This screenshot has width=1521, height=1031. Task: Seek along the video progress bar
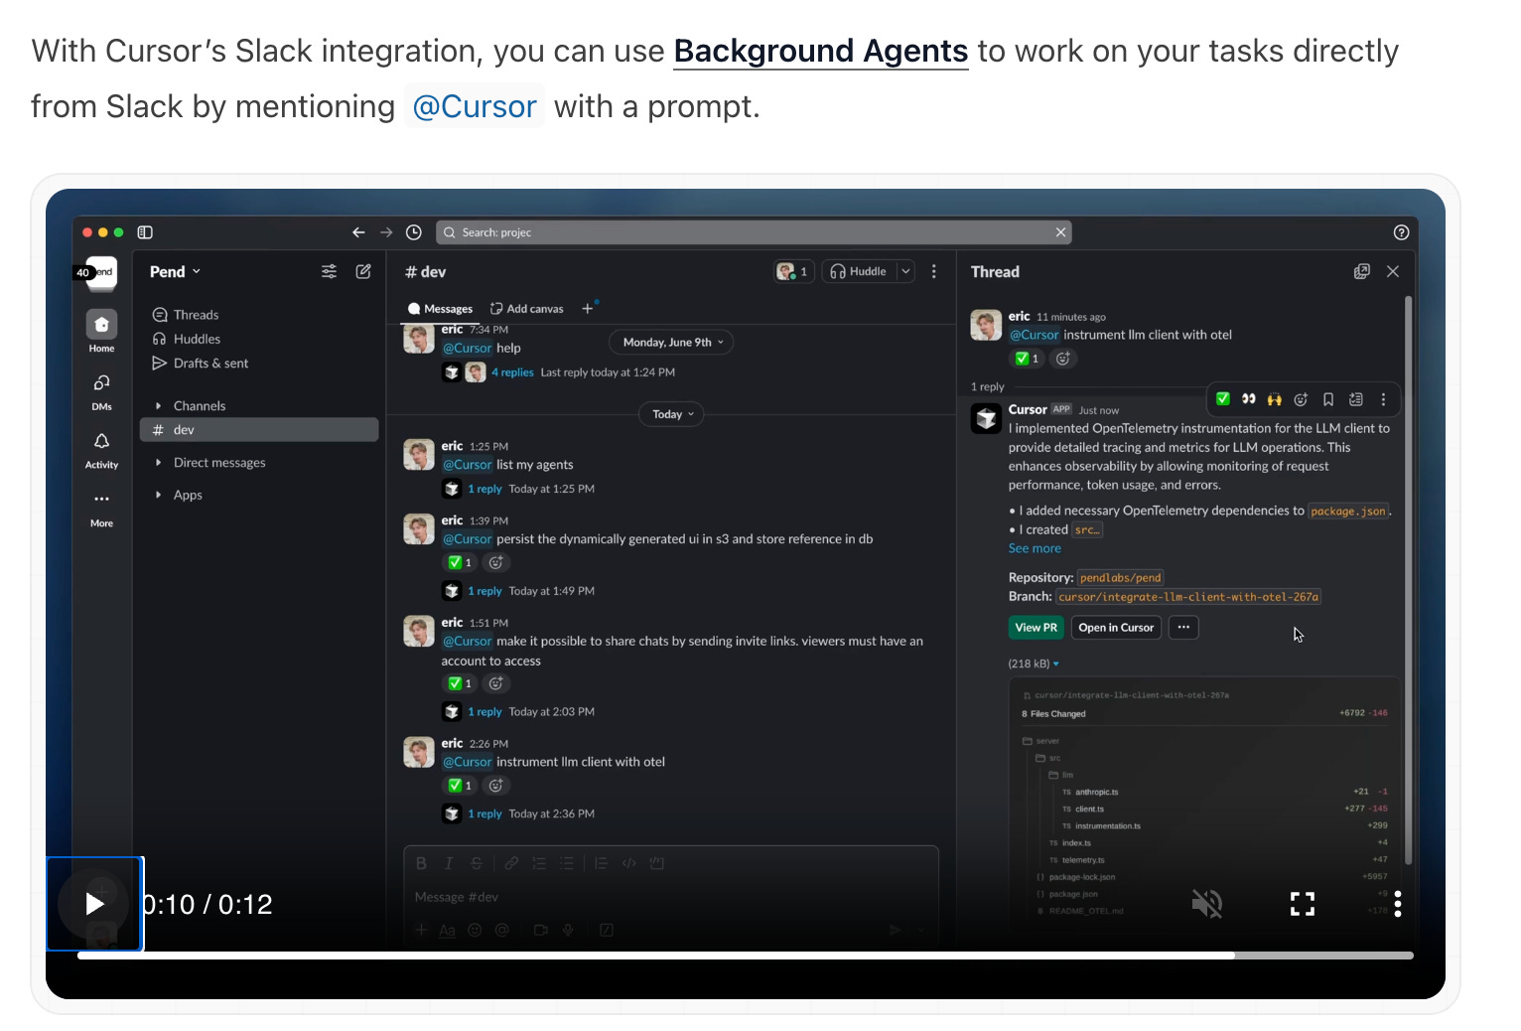(x=746, y=956)
